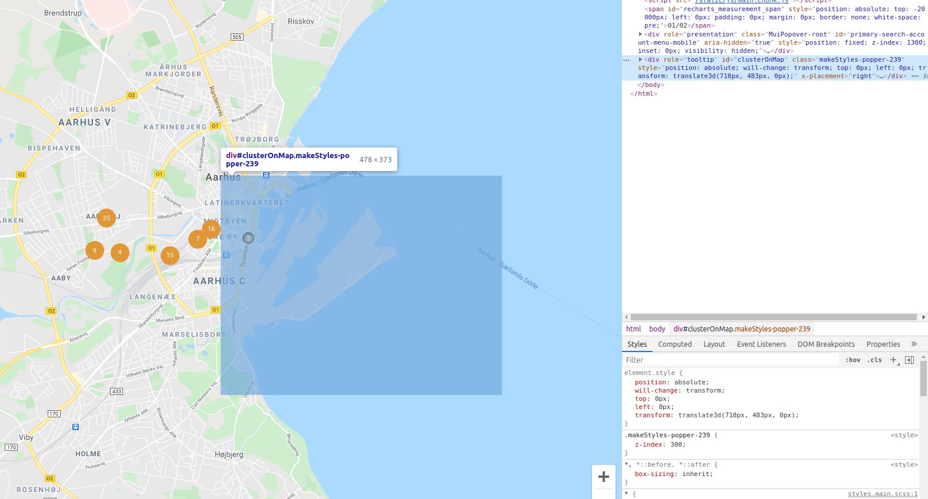928x499 pixels.
Task: Expand the cluster marker labeled 4
Action: pyautogui.click(x=120, y=253)
